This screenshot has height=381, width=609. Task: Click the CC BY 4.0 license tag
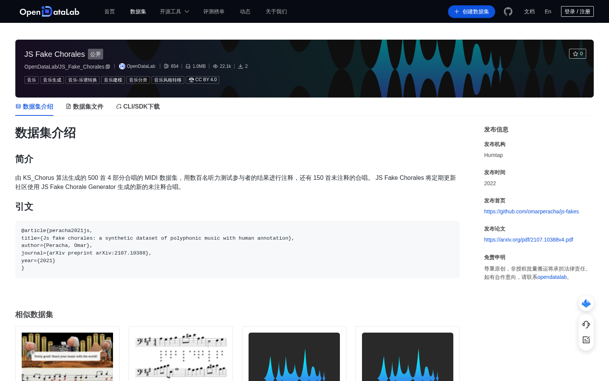tap(202, 80)
